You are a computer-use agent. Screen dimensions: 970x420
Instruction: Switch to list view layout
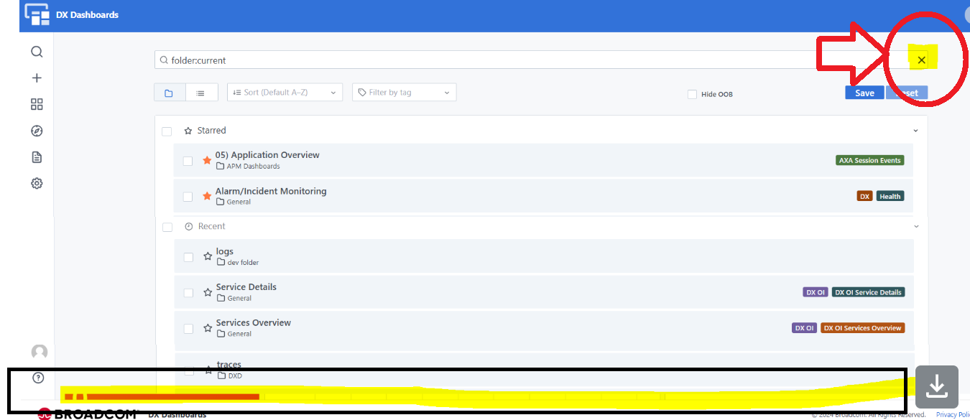point(201,93)
